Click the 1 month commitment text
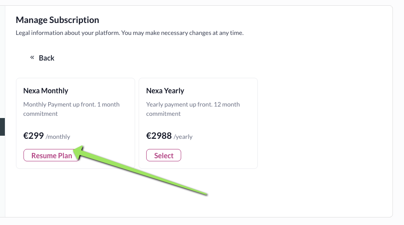Viewport: 404px width, 225px height. pos(40,114)
